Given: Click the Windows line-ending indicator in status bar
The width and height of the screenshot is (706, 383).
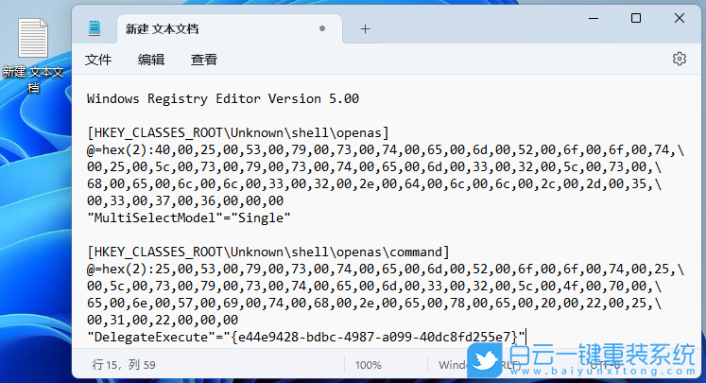Looking at the screenshot, I should tap(454, 364).
